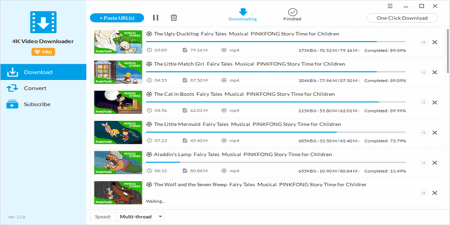Image resolution: width=450 pixels, height=225 pixels.
Task: Remove The Little Match Girl download
Action: (x=435, y=72)
